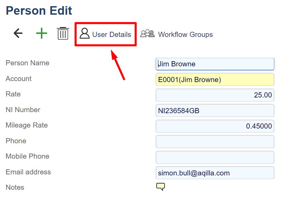285x199 pixels.
Task: Click the Person Edit page heading
Action: [x=39, y=11]
